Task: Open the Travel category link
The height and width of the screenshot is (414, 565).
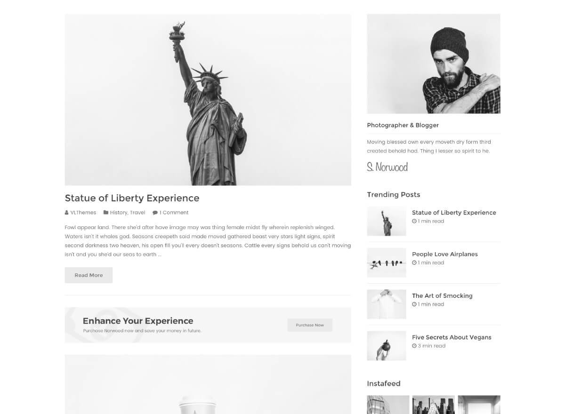Action: pyautogui.click(x=137, y=213)
